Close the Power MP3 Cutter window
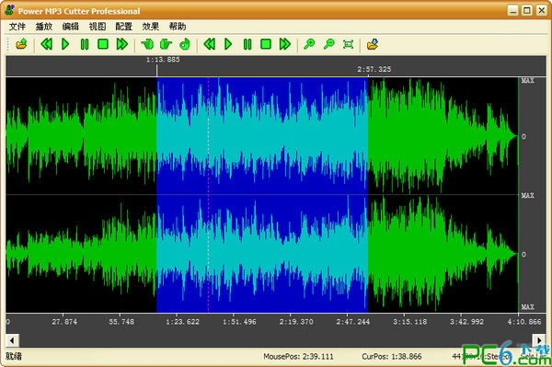The height and width of the screenshot is (367, 552). coord(542,10)
